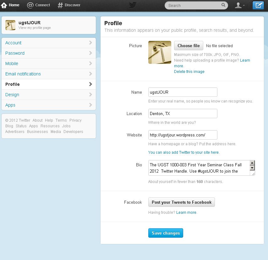Image resolution: width=268 pixels, height=260 pixels.
Task: Select the Profile settings section
Action: point(48,84)
